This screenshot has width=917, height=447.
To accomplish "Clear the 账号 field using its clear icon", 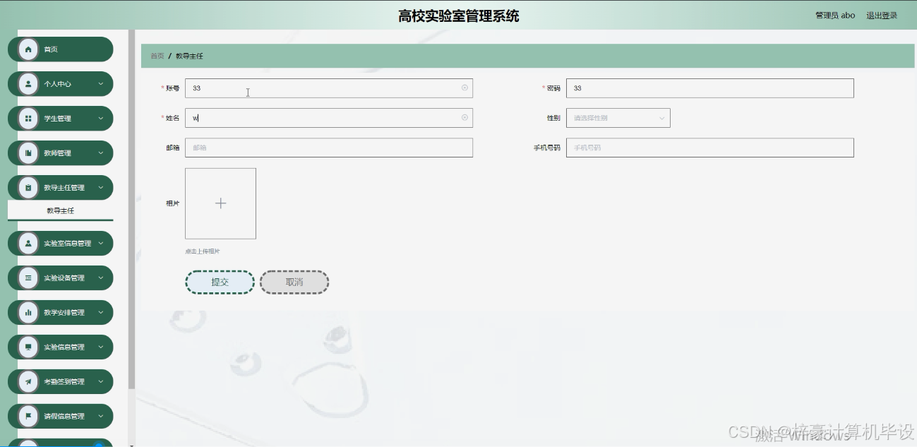I will 465,88.
